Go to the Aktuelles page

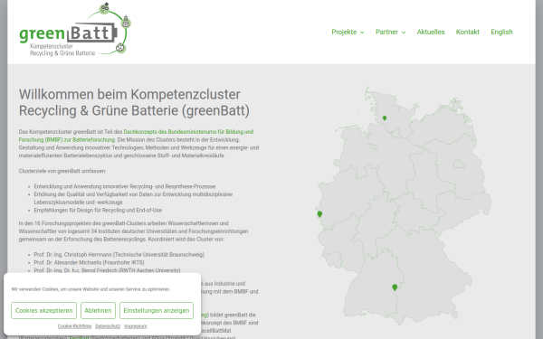click(431, 32)
